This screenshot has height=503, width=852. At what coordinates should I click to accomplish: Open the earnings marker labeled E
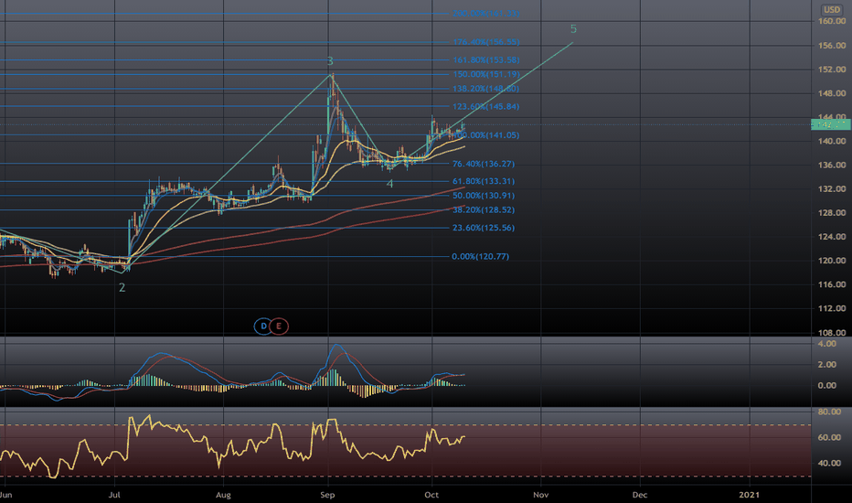point(279,326)
